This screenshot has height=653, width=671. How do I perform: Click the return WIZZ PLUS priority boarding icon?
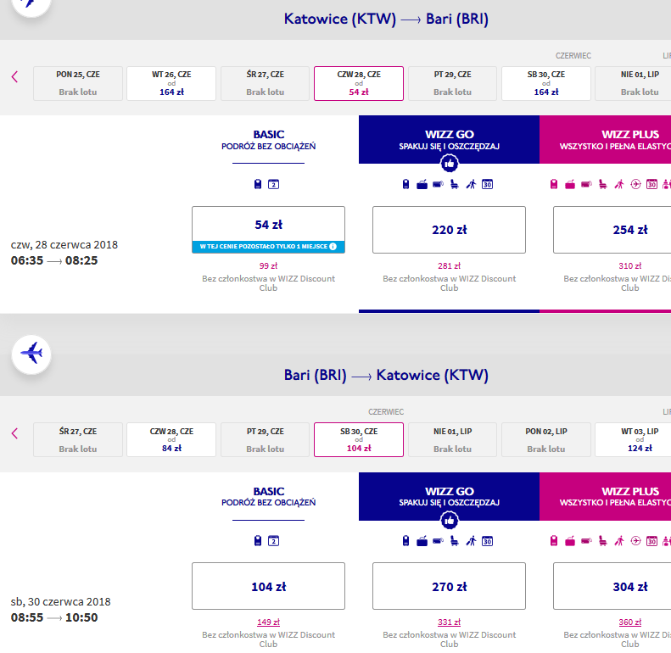click(x=618, y=541)
